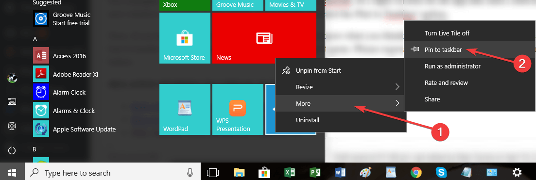
Task: Click the Power button in the Start menu
Action: (12, 150)
